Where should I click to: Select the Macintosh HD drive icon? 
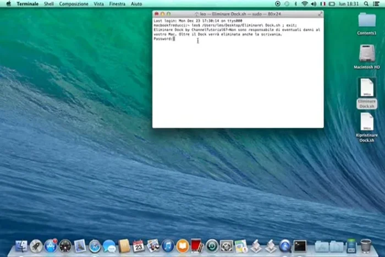(x=367, y=54)
